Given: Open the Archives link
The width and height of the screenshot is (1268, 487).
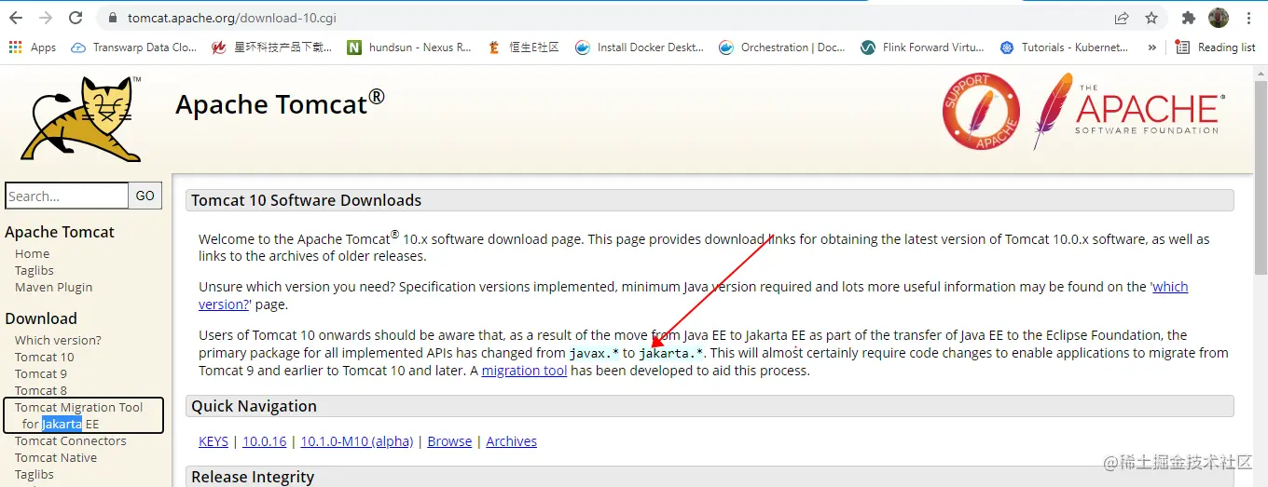Looking at the screenshot, I should coord(511,441).
